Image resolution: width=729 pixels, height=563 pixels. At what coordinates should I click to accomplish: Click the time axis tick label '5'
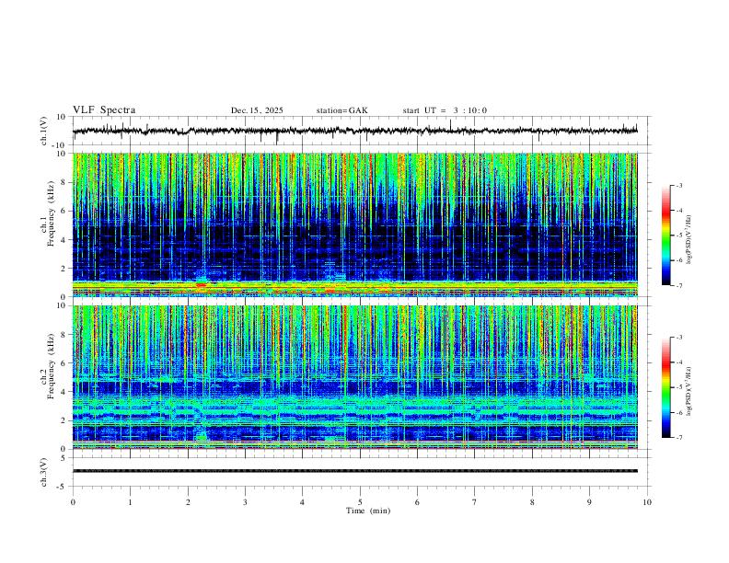pyautogui.click(x=360, y=502)
